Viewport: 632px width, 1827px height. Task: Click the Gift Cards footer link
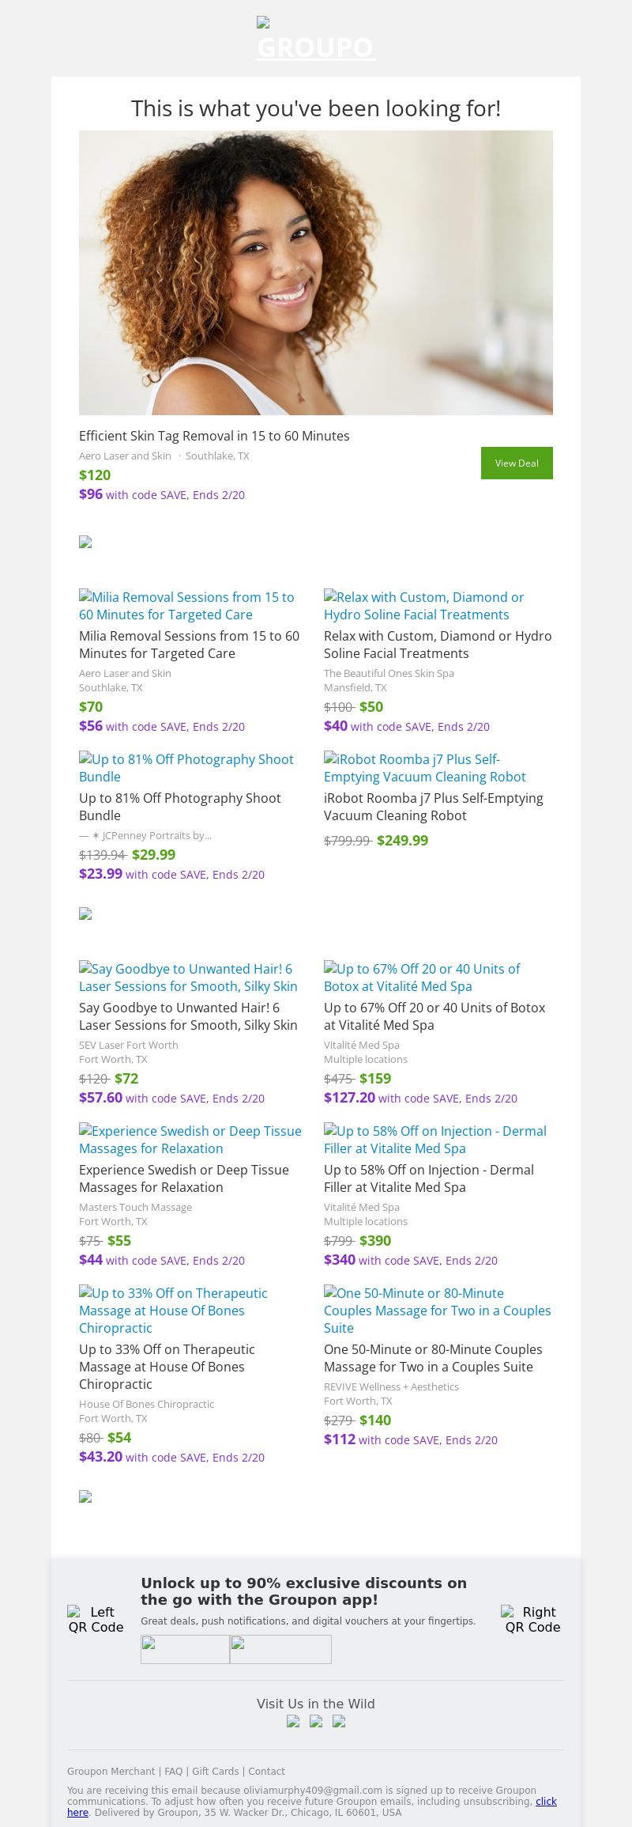[x=215, y=1772]
